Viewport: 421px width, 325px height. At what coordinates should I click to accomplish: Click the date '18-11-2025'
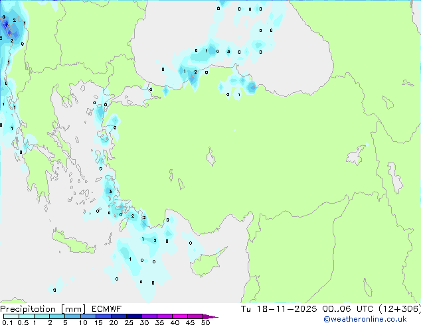coord(287,309)
